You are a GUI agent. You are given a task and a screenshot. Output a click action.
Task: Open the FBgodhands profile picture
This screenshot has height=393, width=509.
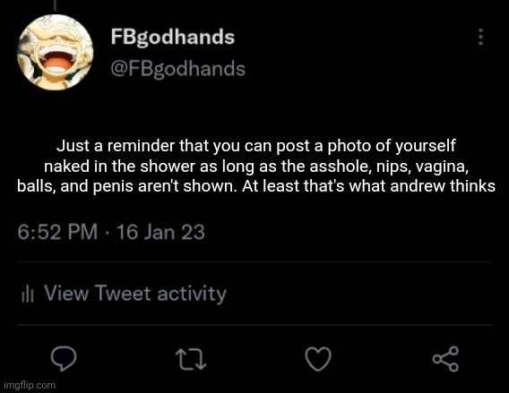tap(56, 53)
